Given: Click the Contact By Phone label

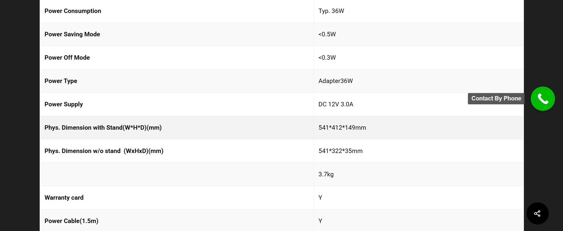Looking at the screenshot, I should 496,99.
